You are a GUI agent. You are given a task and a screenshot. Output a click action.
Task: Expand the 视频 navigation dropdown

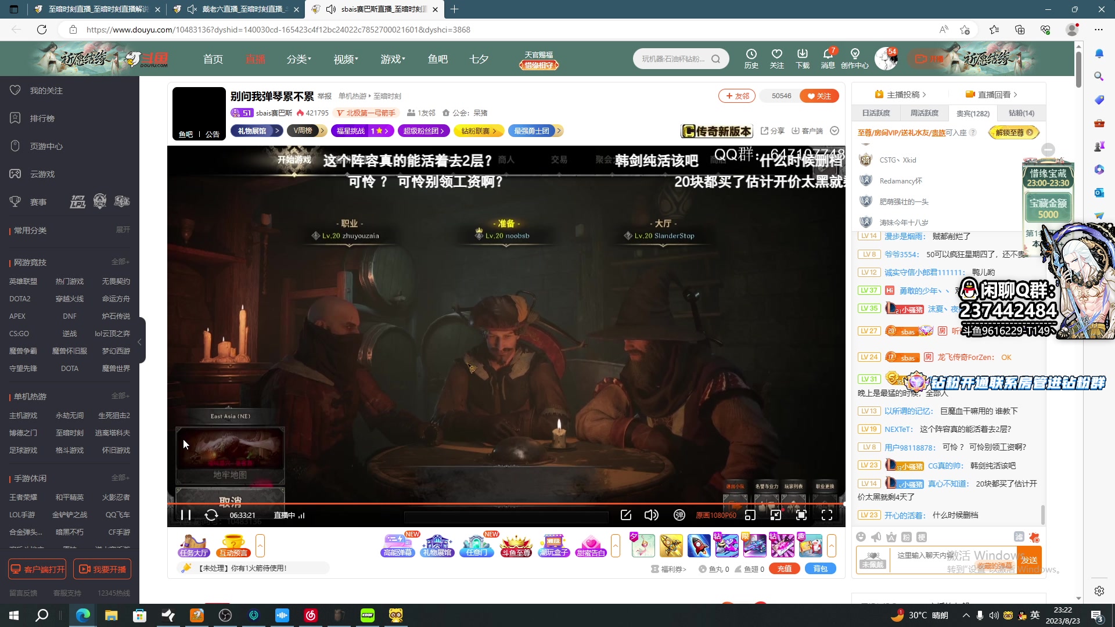point(346,59)
